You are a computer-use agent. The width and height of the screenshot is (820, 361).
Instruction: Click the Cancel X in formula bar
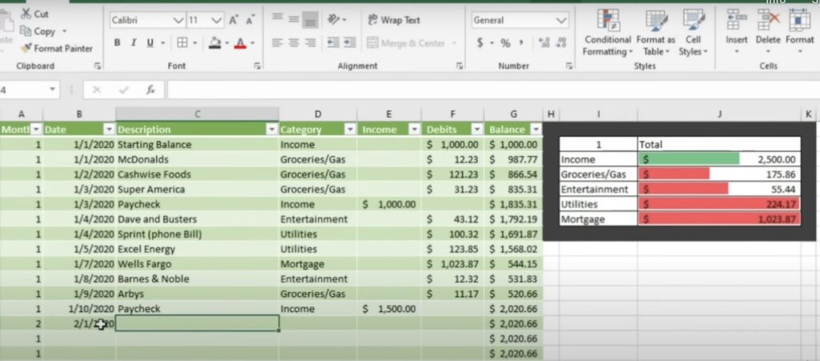(96, 90)
